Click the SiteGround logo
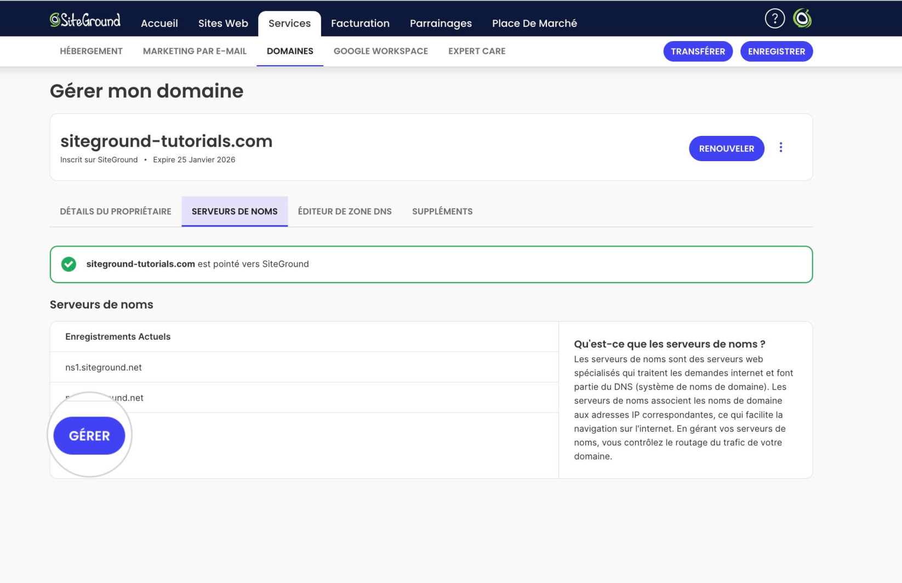 (85, 20)
